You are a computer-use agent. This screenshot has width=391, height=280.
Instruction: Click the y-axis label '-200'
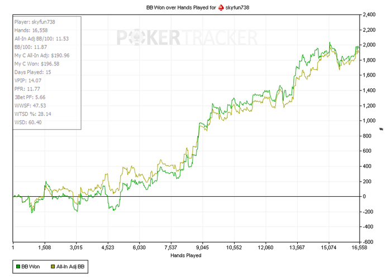tap(368, 212)
